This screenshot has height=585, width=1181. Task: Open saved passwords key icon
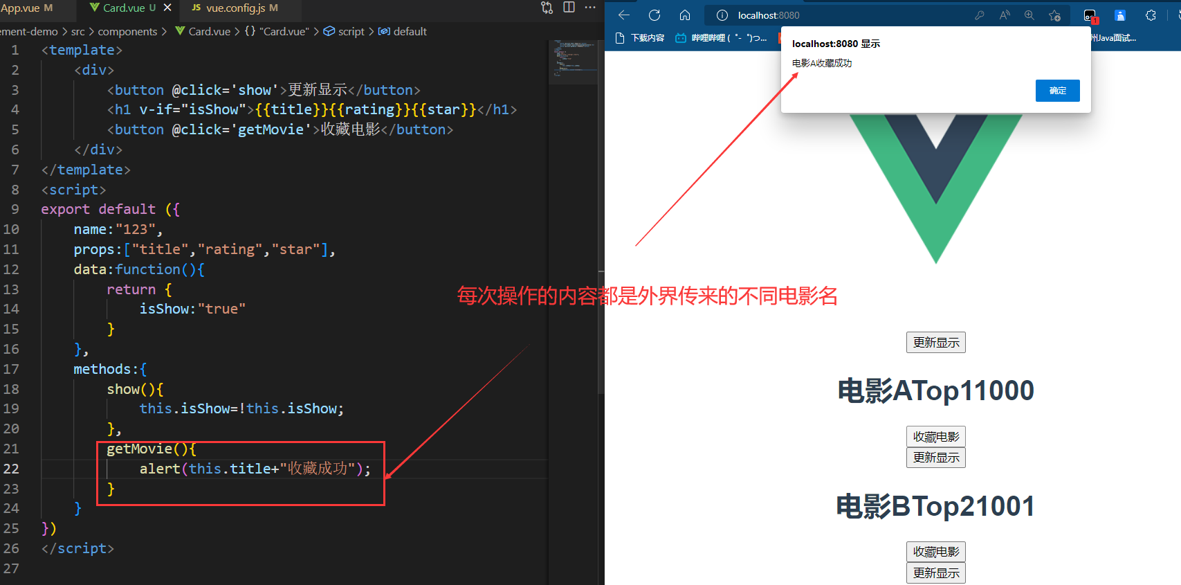pyautogui.click(x=980, y=15)
